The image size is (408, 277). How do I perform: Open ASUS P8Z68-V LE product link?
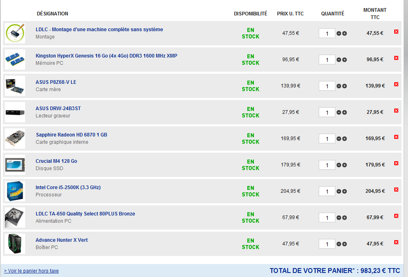[x=56, y=82]
